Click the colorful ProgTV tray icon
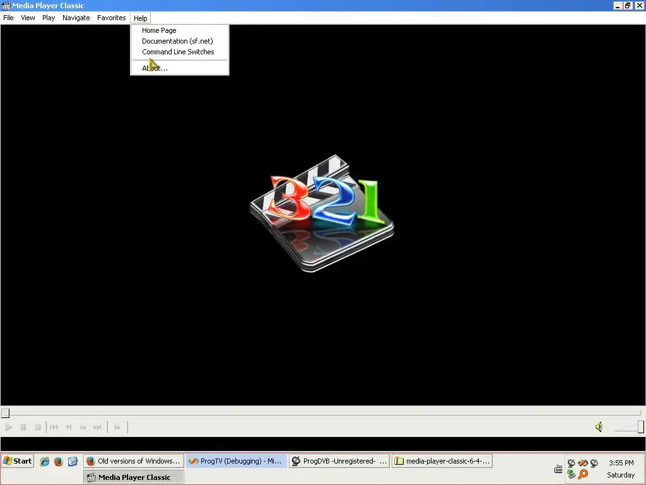 pyautogui.click(x=582, y=463)
